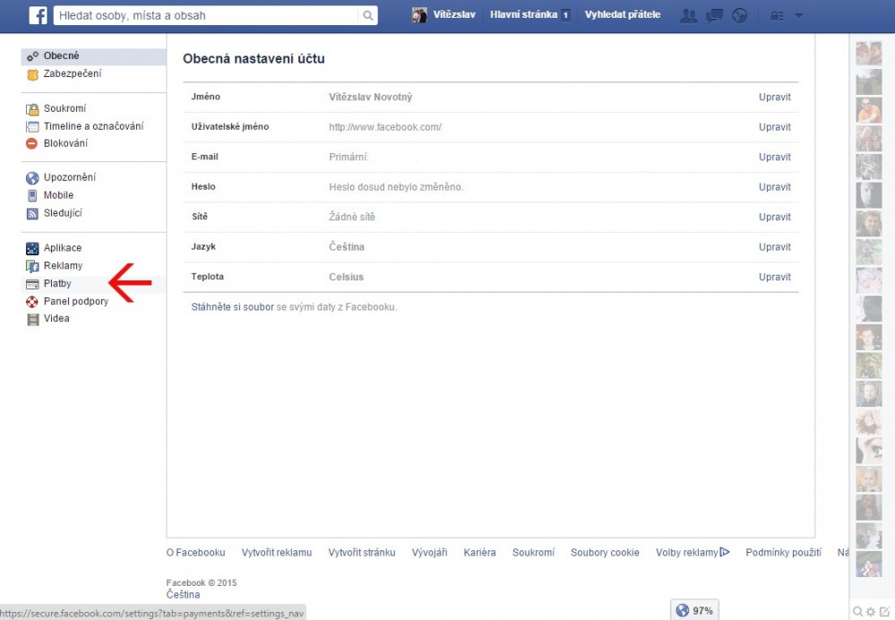Select Platby in the settings sidebar
The height and width of the screenshot is (620, 895).
click(57, 283)
